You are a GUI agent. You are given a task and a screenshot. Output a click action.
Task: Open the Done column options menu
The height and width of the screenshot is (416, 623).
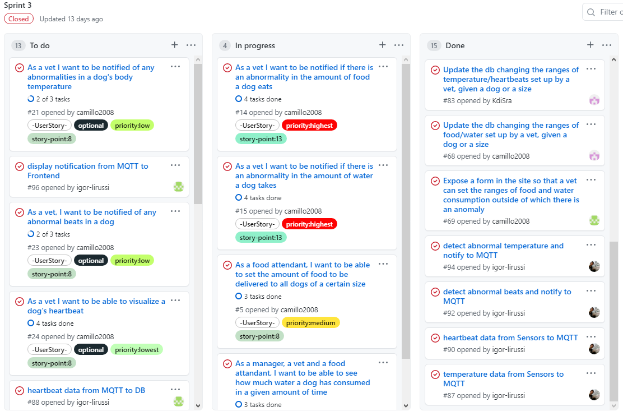(x=607, y=45)
